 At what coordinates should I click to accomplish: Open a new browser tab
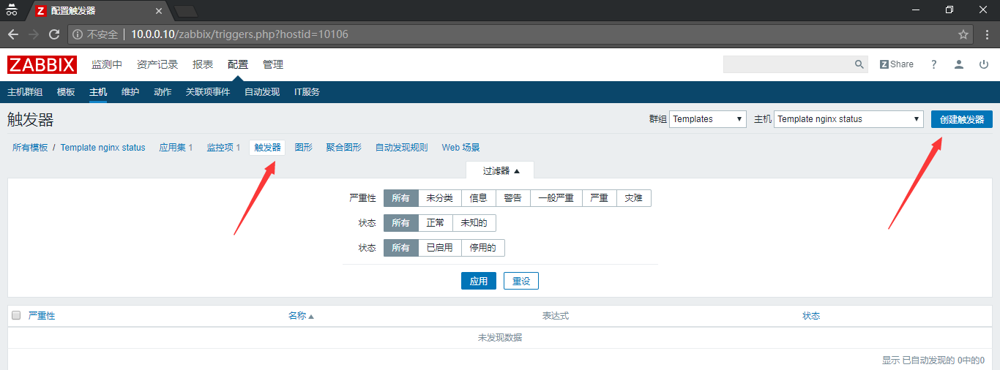pyautogui.click(x=186, y=11)
